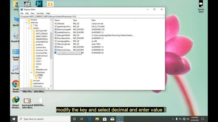Click the WelcomeCache DWORD value icon
The image size is (218, 122).
[x=56, y=50]
